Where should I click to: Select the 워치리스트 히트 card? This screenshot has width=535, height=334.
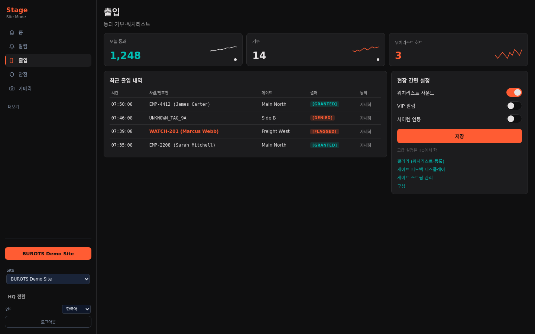(x=458, y=50)
